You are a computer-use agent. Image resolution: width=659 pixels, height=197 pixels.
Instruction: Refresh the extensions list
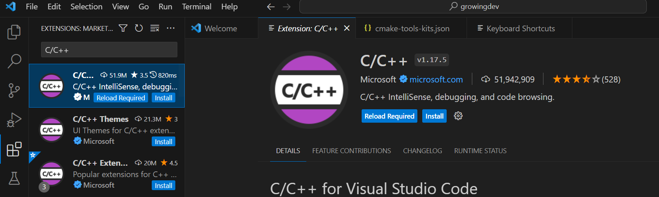click(139, 28)
